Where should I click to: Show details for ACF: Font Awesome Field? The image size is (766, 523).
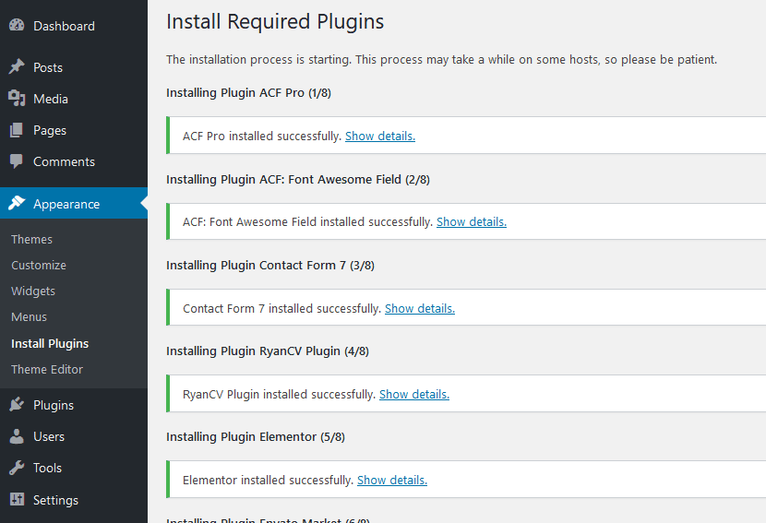[x=472, y=221]
